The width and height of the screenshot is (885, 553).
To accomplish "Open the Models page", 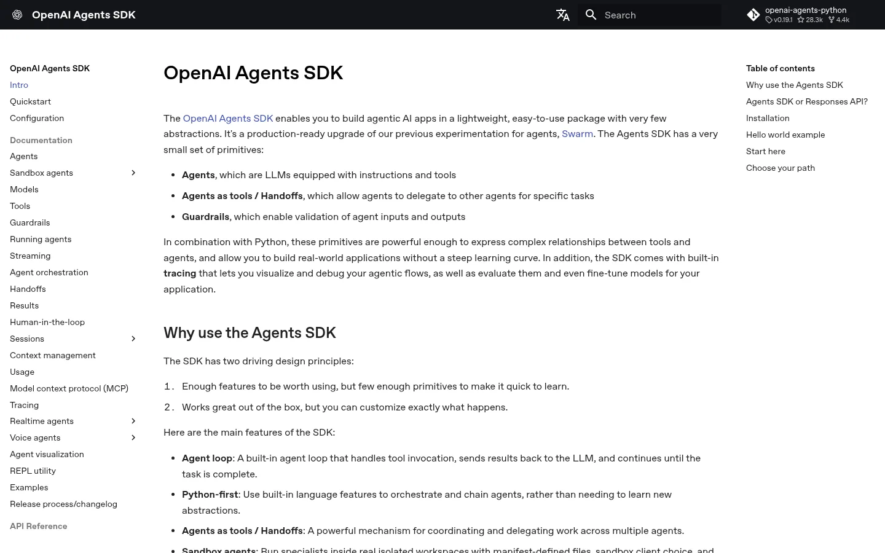I will coord(24,189).
